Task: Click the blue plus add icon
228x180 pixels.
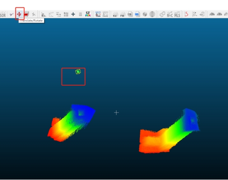Action: tap(73, 14)
